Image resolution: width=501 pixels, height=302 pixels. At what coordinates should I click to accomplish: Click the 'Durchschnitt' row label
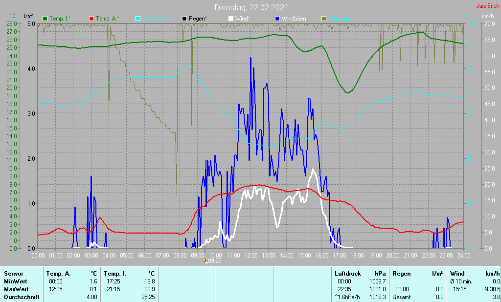point(22,297)
